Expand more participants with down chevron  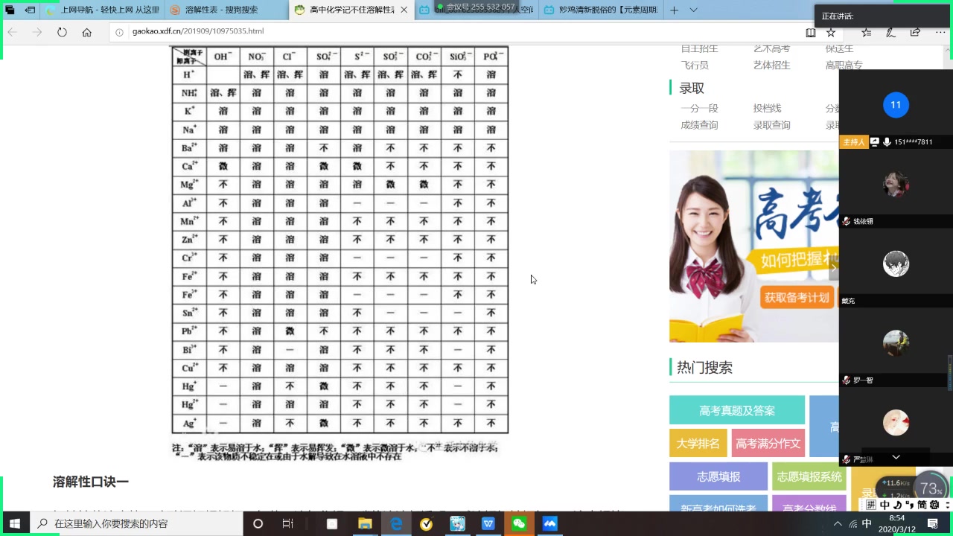pyautogui.click(x=896, y=457)
